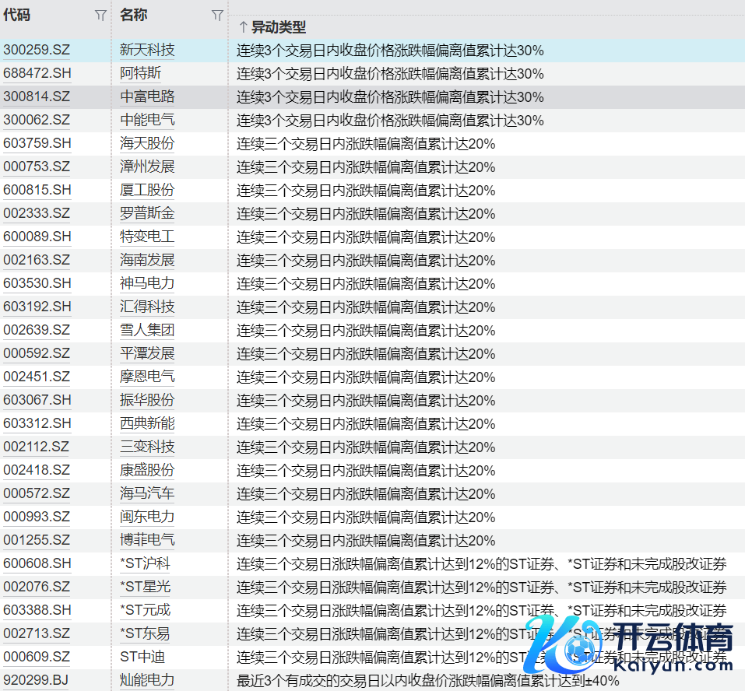Open stock code 600608.SH link
The width and height of the screenshot is (745, 691).
pyautogui.click(x=37, y=563)
